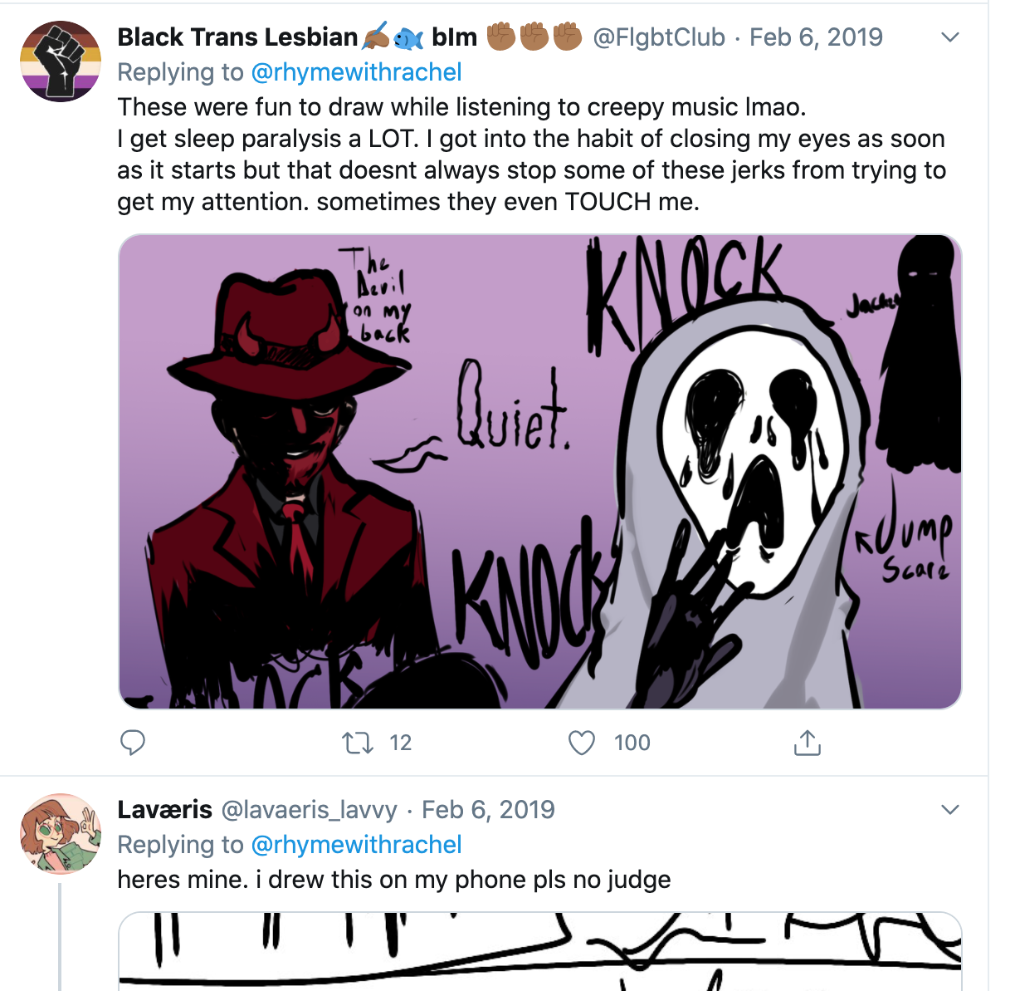Open Laværis's black-and-white sketch image

pyautogui.click(x=539, y=951)
